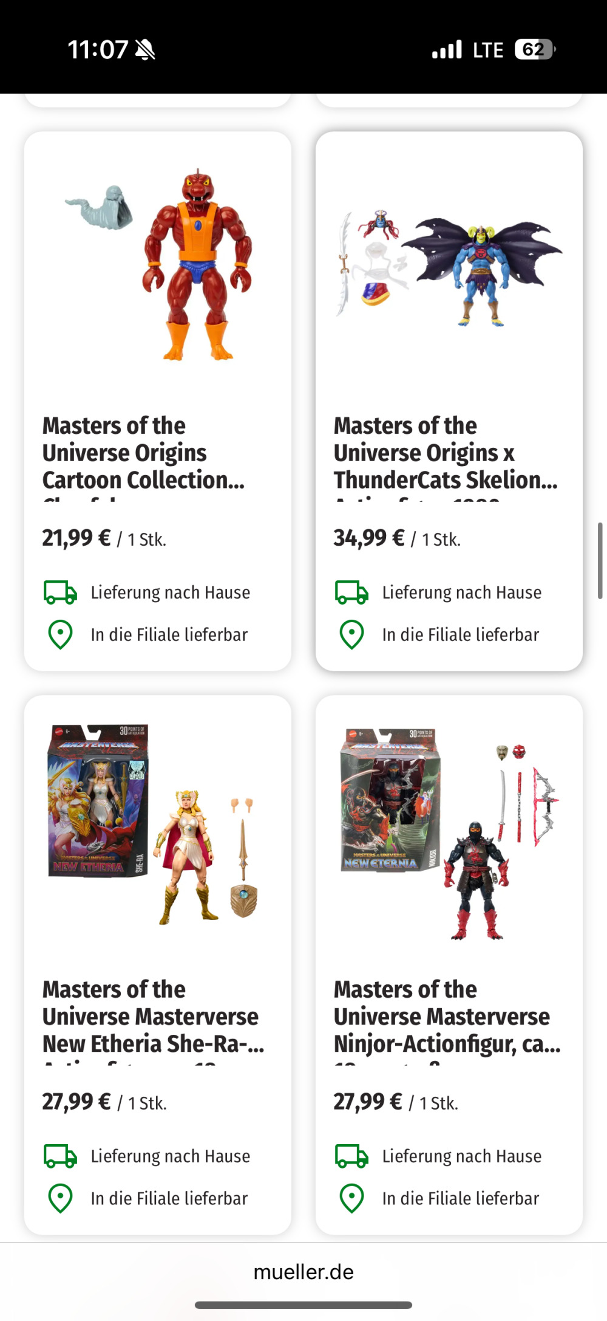Image resolution: width=607 pixels, height=1321 pixels.
Task: Tap the delivery truck icon on Skelion card
Action: [351, 592]
